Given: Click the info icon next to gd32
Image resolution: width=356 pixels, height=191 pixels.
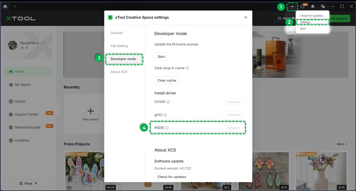Looking at the screenshot, I should point(165,115).
